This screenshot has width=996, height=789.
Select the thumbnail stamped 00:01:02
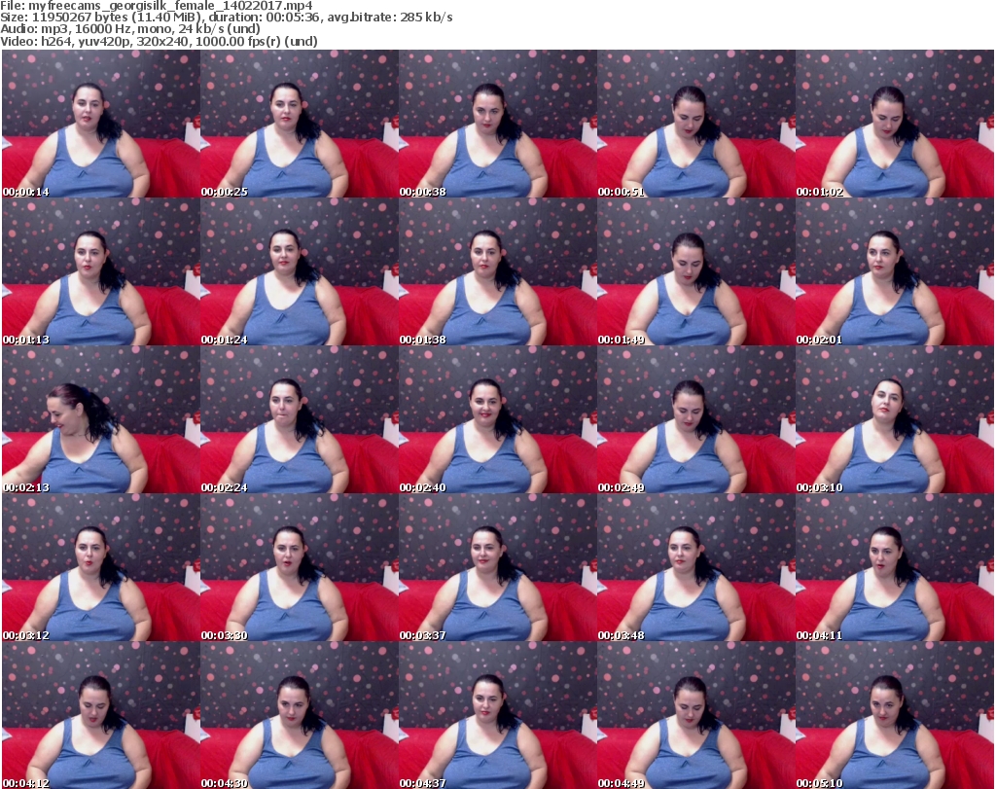(895, 124)
